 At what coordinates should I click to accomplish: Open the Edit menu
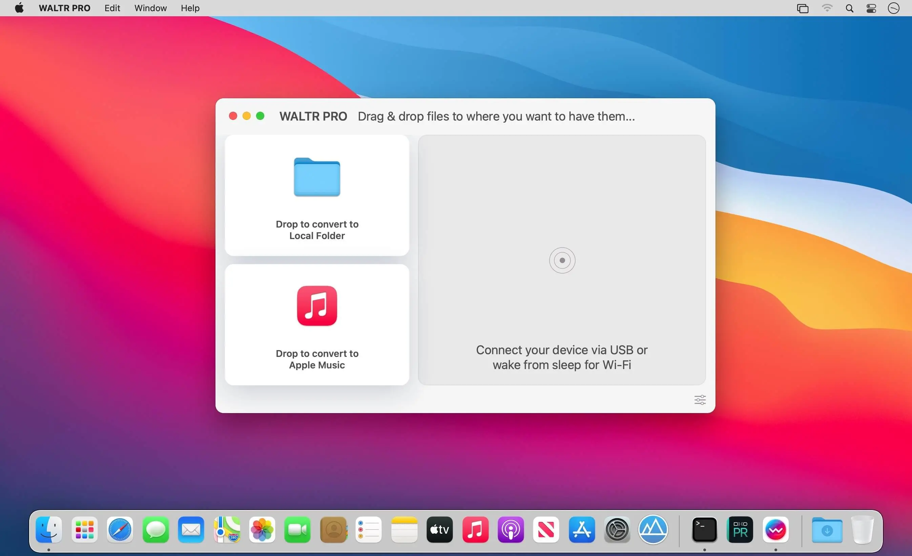112,8
